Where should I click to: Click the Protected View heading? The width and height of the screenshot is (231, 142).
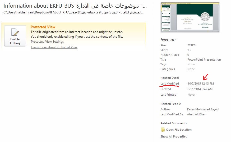(43, 27)
